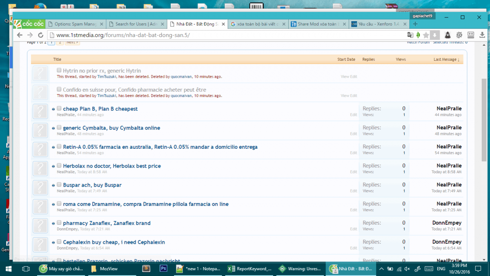Viewport: 490px width, 276px height.
Task: Go to page 2 of thread list
Action: click(x=60, y=42)
